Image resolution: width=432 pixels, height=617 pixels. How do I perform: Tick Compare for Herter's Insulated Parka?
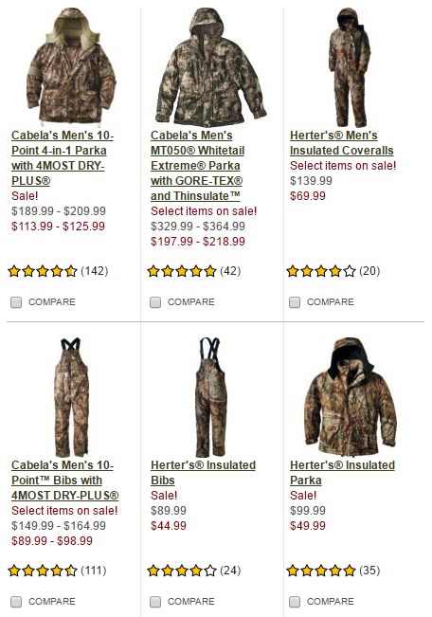(x=295, y=602)
